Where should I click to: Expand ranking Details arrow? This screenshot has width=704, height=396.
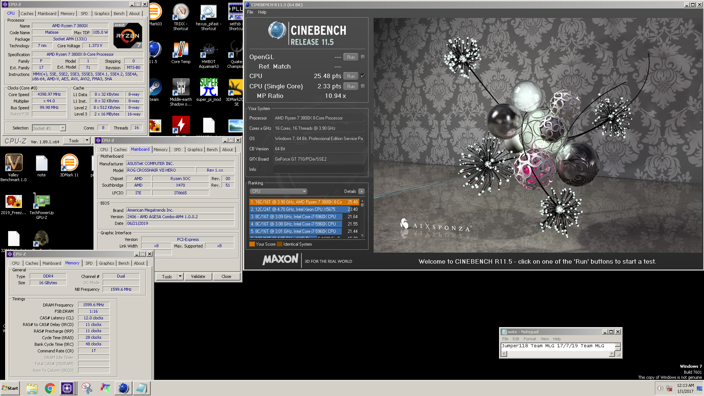[361, 191]
